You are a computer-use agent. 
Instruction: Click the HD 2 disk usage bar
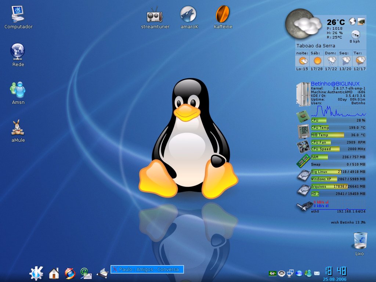[x=338, y=194]
